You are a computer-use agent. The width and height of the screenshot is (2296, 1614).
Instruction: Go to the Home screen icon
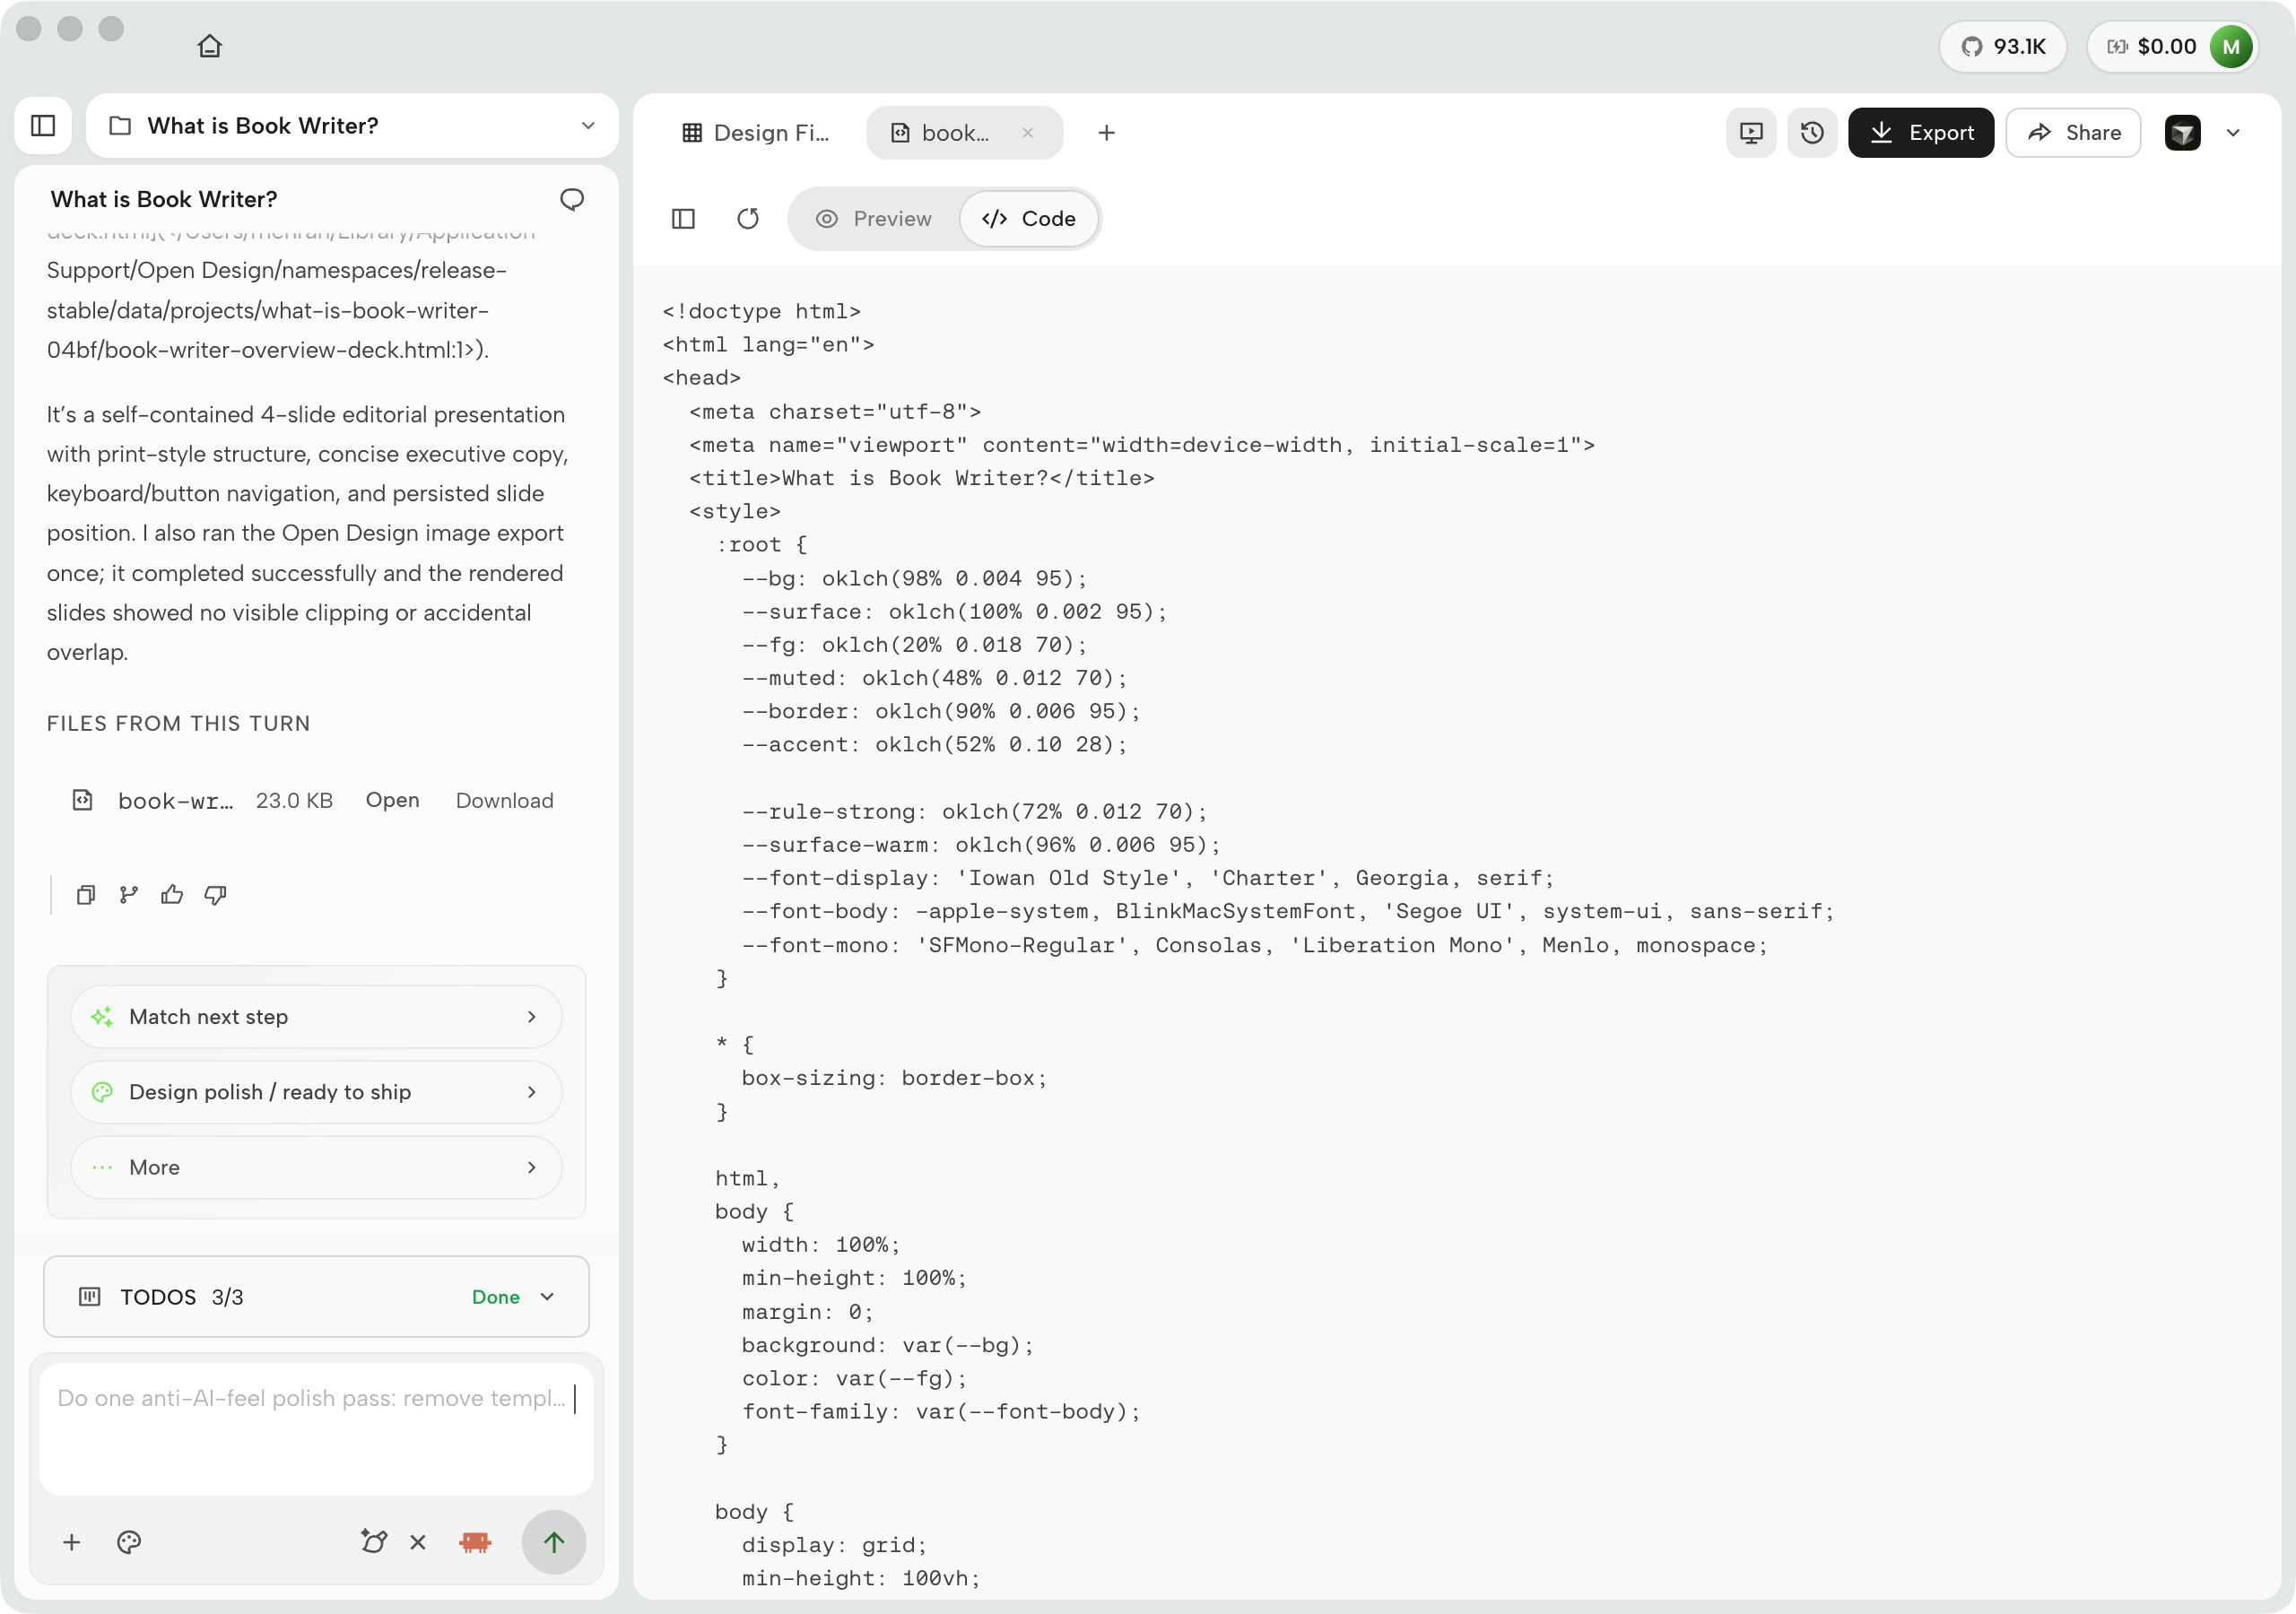[209, 46]
